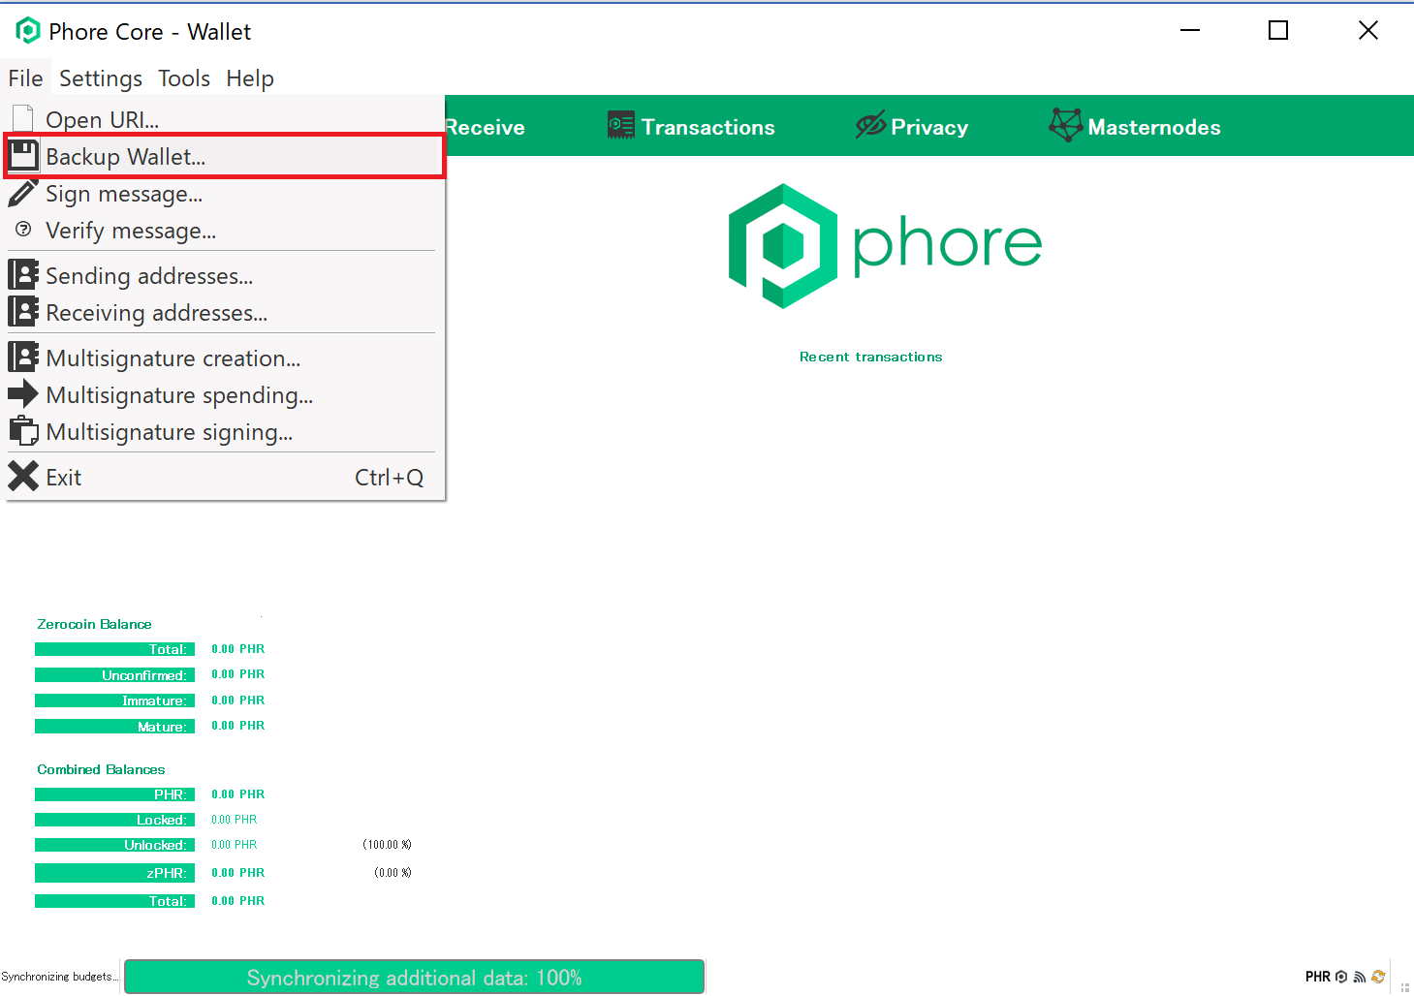The image size is (1414, 996).
Task: Click the window size grip in the corner
Action: point(1404,987)
